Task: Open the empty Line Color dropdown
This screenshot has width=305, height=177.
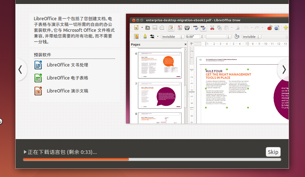Action: 219,36
